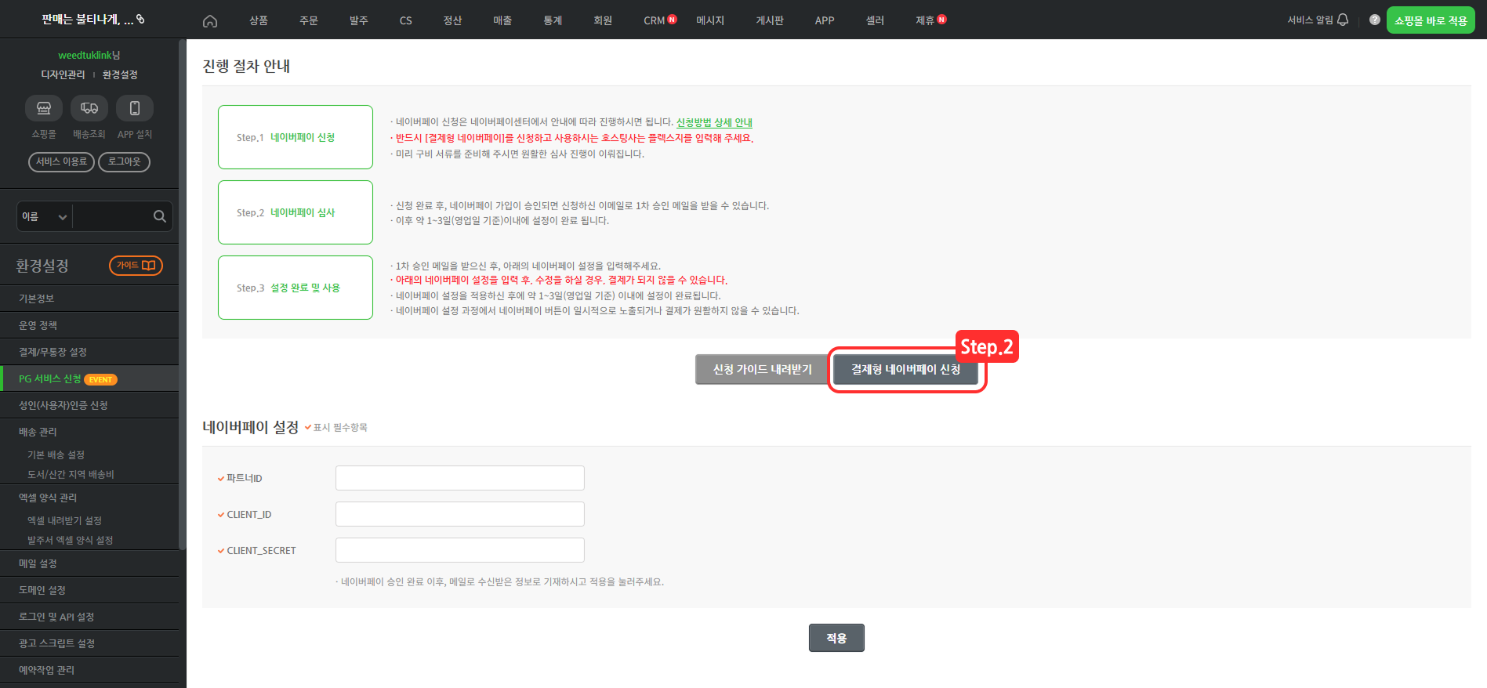1487x688 pixels.
Task: Click the help question mark icon
Action: point(1374,20)
